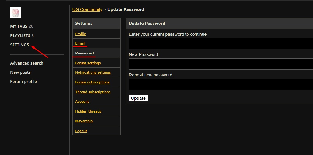Select the Password settings item
Image resolution: width=313 pixels, height=155 pixels.
[x=84, y=53]
